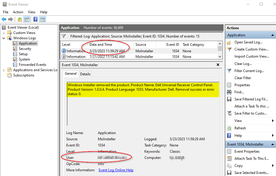Select the event row dated 7/21/2022 11:15:42 AM
Viewport: 276px width, 176px height.
point(139,56)
